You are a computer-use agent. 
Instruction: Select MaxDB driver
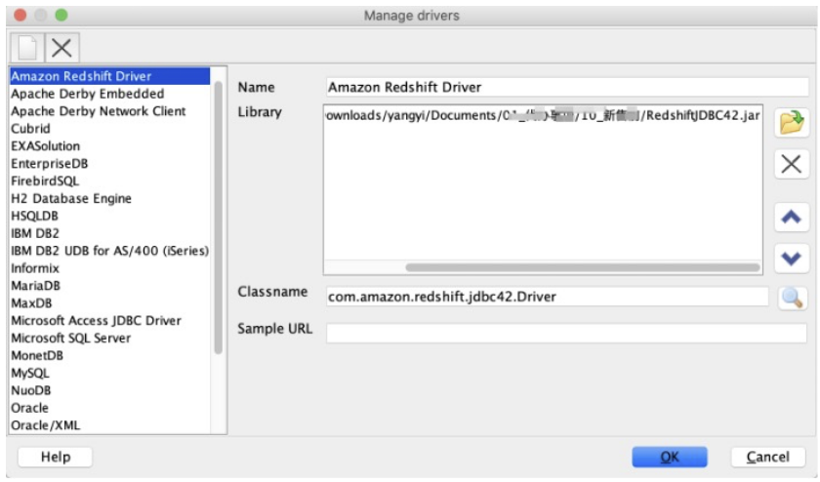tap(109, 303)
